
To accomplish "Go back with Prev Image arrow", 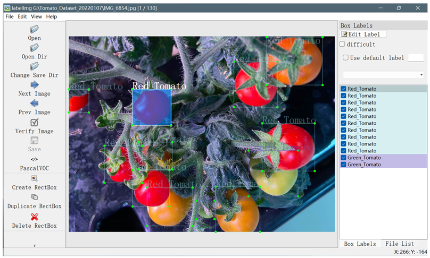I will coord(35,104).
